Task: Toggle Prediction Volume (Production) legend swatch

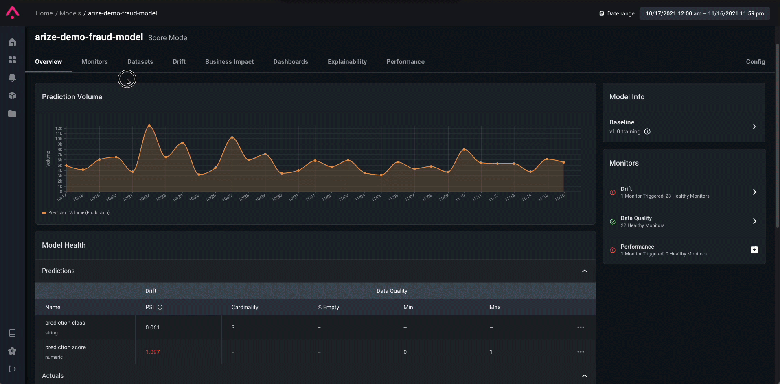Action: 44,213
